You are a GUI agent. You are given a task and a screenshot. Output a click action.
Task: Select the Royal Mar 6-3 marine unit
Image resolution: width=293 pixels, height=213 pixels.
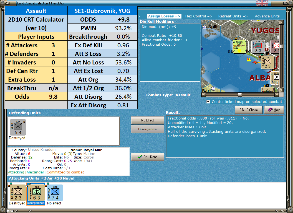(36, 193)
